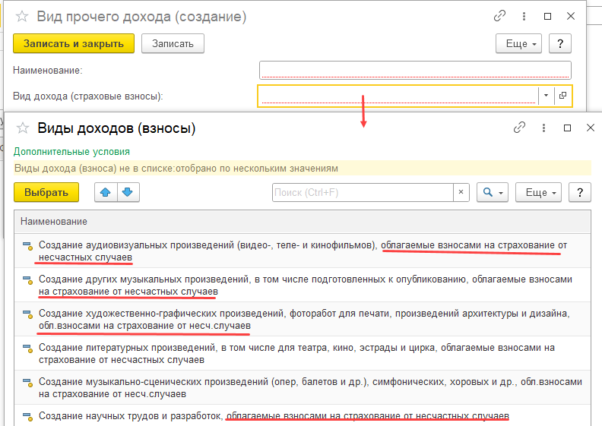Screen dimensions: 602x426
Task: Open 'Еще' menu in income types list
Action: point(538,192)
